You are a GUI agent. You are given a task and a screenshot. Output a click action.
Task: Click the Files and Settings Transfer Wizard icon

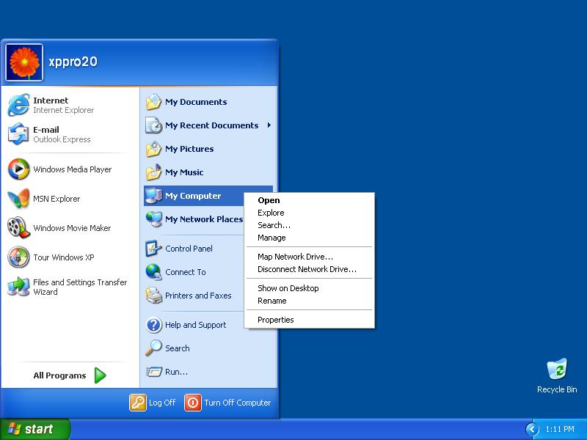tap(18, 287)
